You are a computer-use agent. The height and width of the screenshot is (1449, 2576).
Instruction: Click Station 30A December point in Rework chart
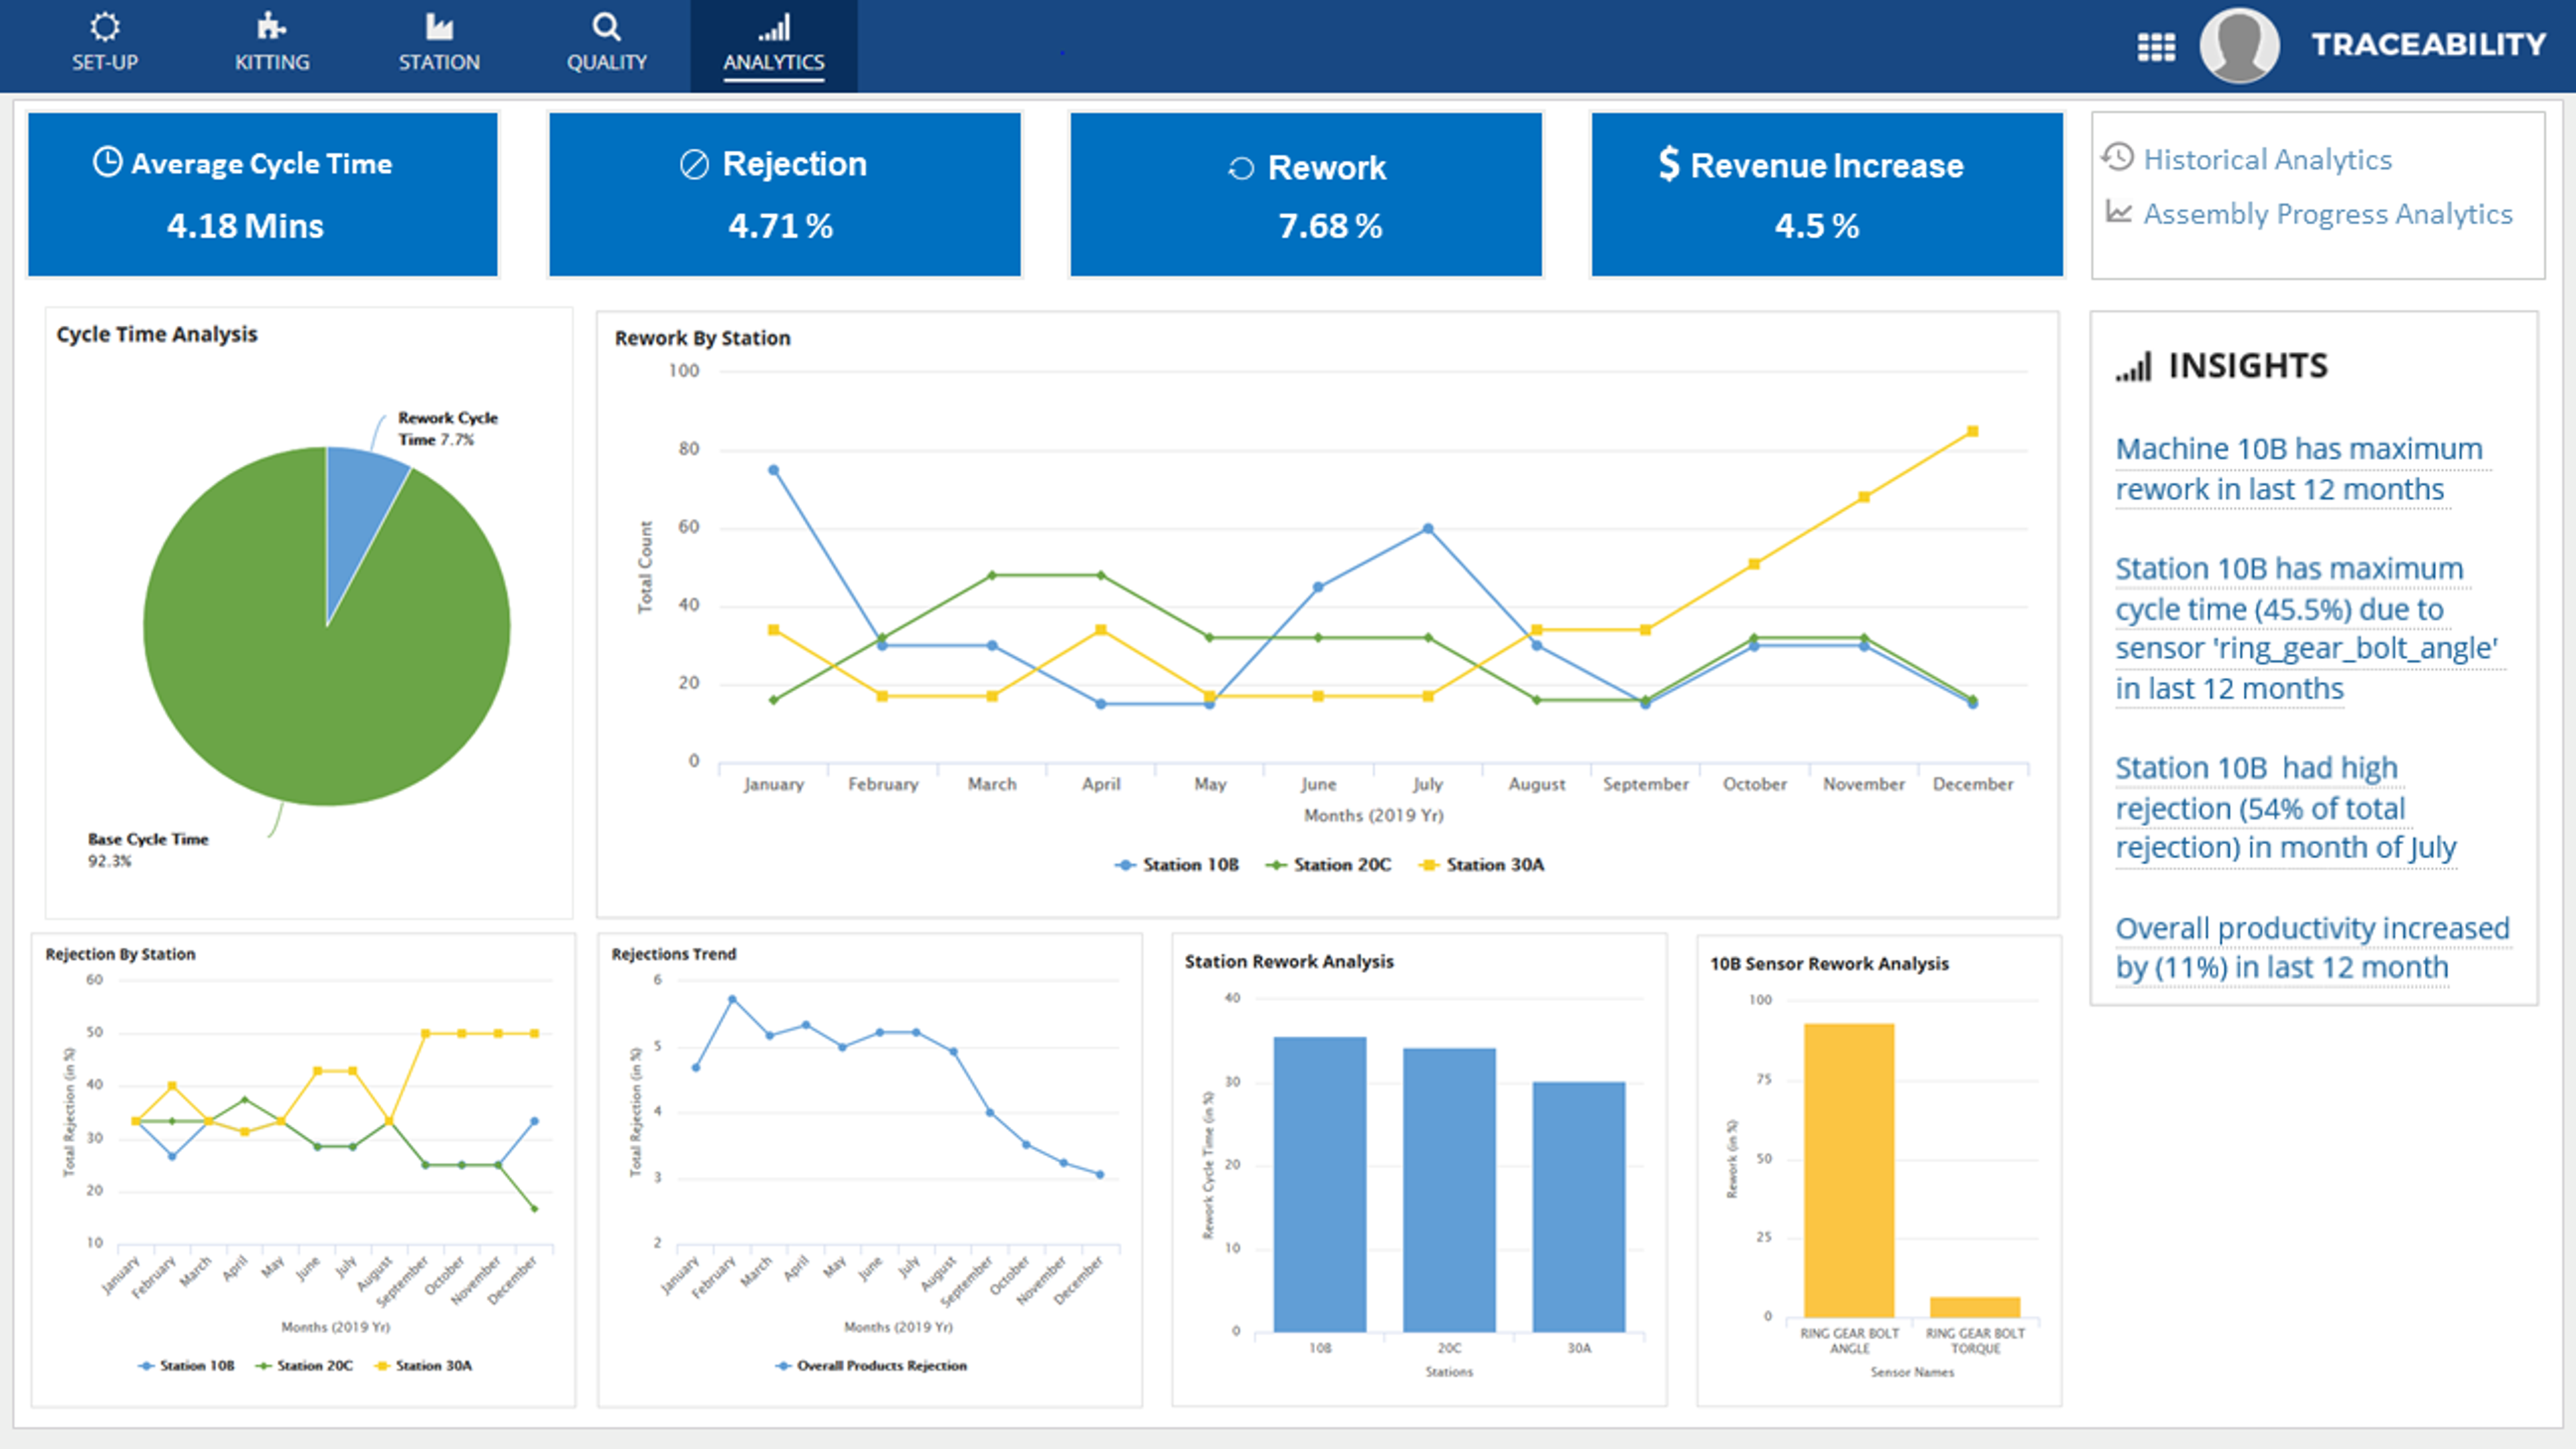pyautogui.click(x=1972, y=432)
